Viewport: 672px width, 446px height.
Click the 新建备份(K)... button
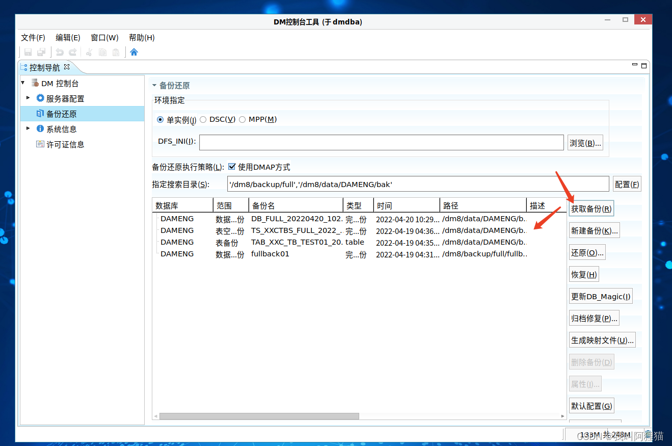pyautogui.click(x=595, y=231)
